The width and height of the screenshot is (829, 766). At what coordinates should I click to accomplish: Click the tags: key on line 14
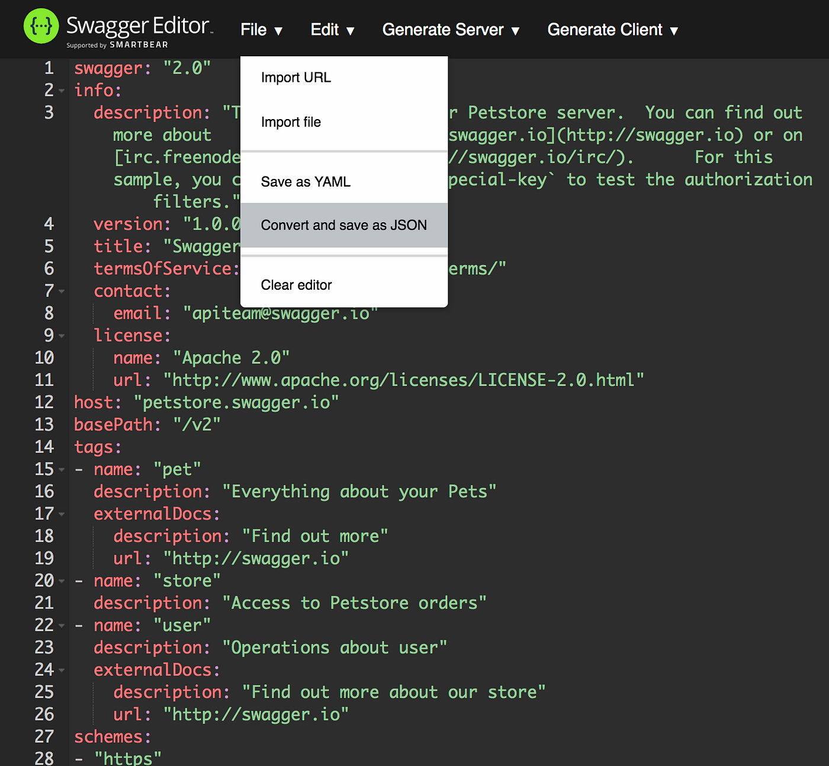(x=98, y=447)
